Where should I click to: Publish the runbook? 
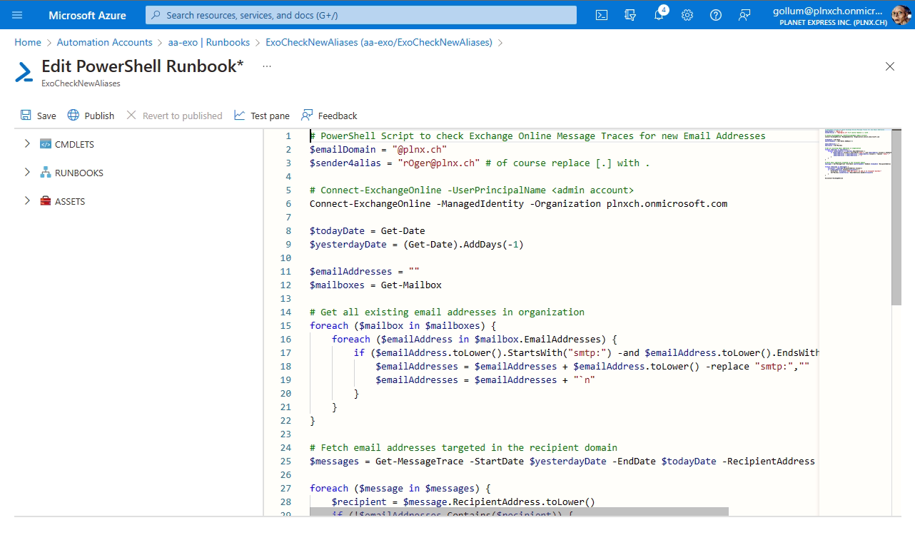pyautogui.click(x=91, y=115)
